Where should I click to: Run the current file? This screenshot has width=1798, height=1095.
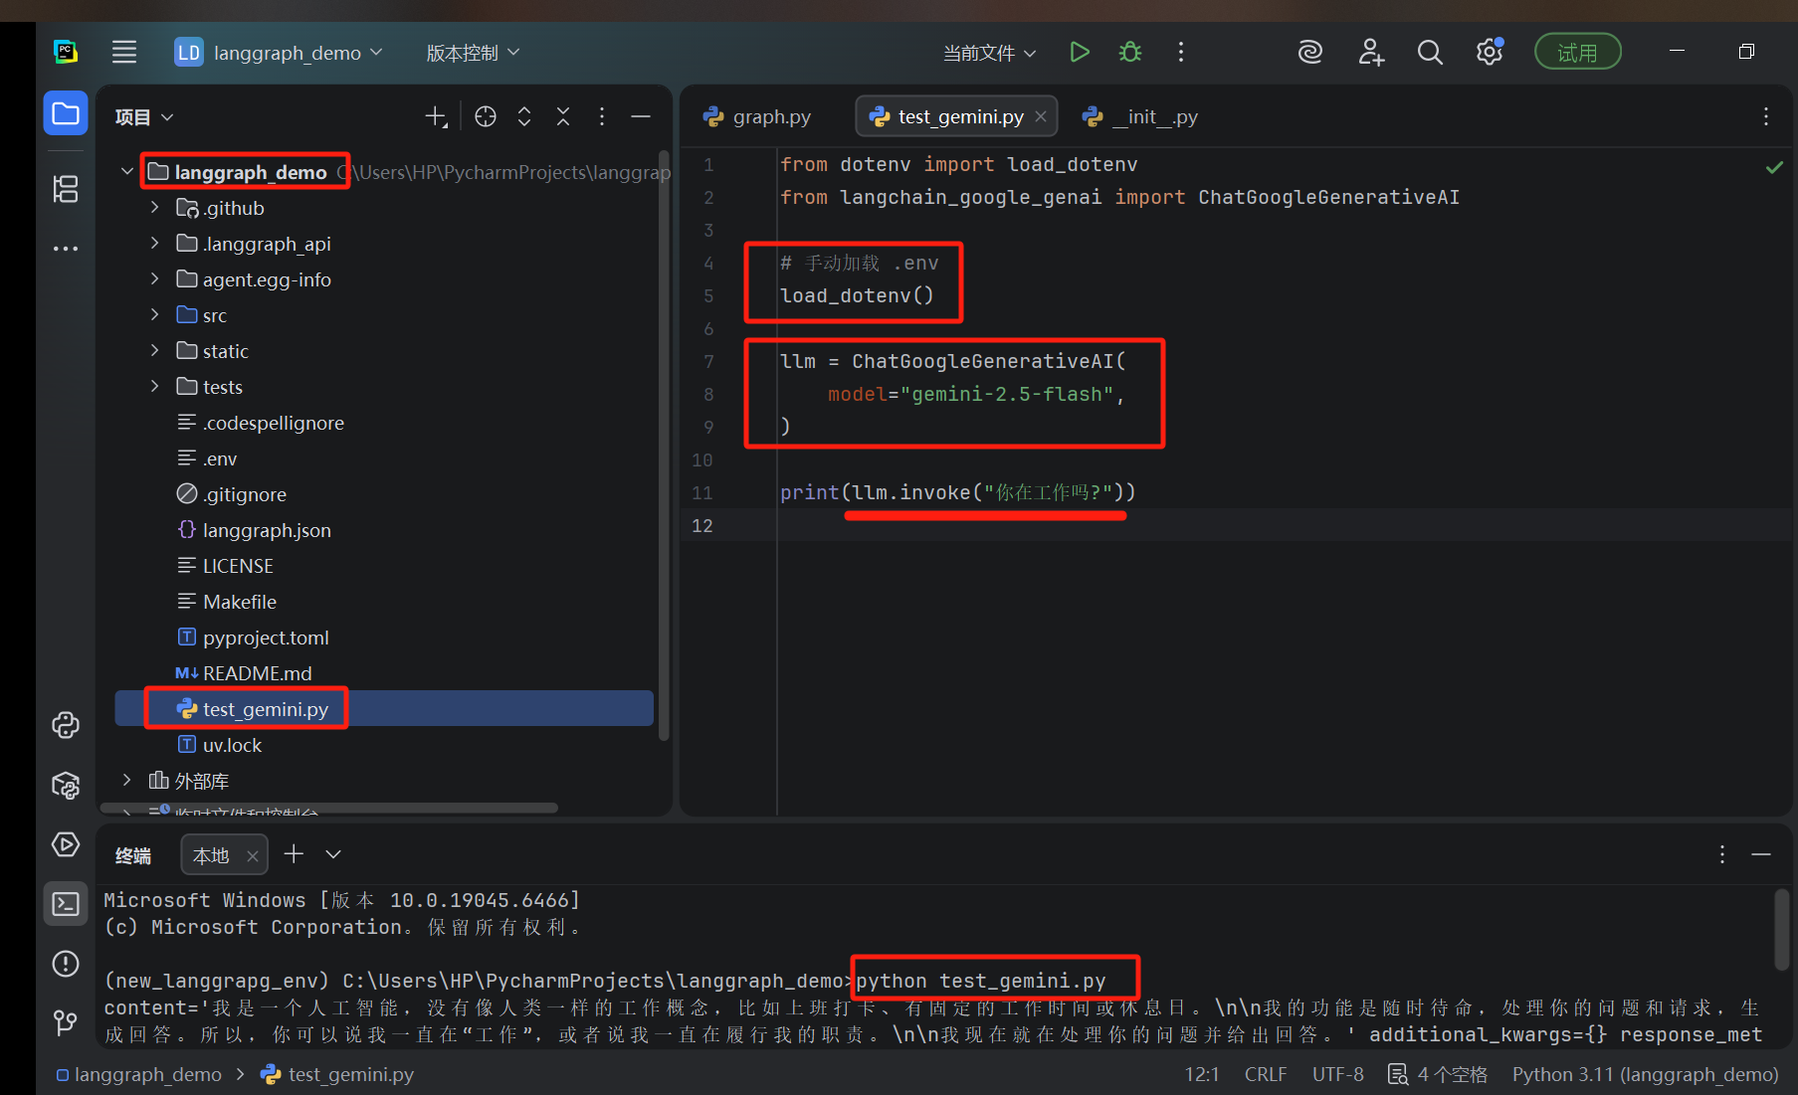pyautogui.click(x=1080, y=52)
